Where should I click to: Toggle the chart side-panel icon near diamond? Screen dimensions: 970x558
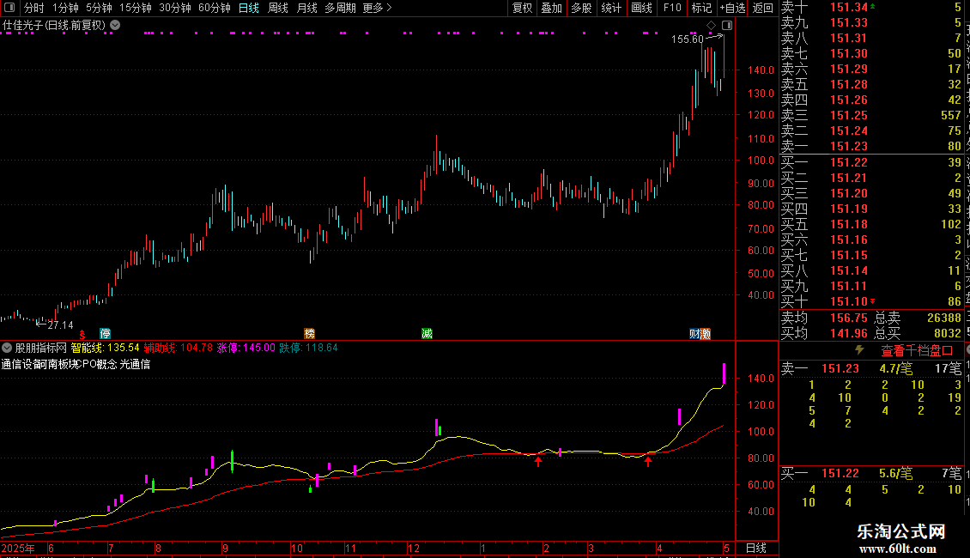tap(728, 26)
